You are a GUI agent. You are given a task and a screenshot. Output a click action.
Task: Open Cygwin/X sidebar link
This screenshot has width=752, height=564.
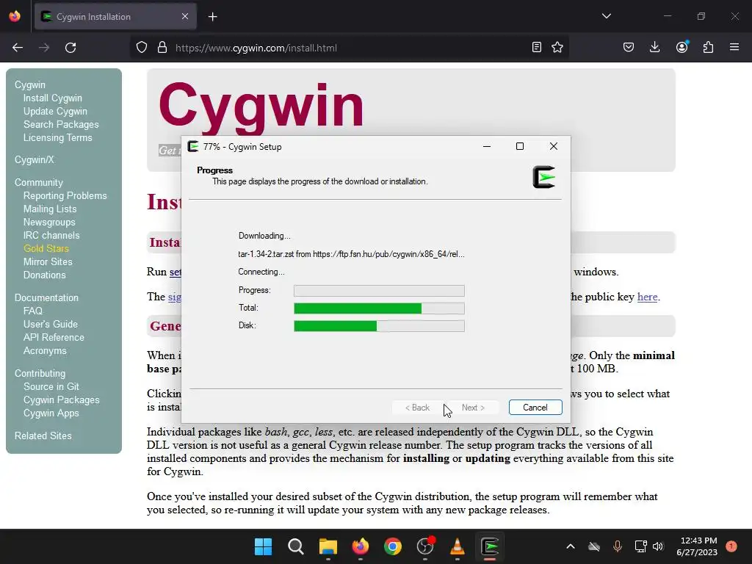click(x=34, y=159)
